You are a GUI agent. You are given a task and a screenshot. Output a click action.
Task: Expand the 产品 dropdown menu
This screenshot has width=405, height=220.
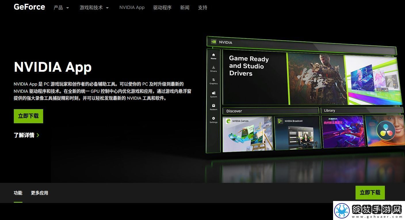pyautogui.click(x=61, y=8)
